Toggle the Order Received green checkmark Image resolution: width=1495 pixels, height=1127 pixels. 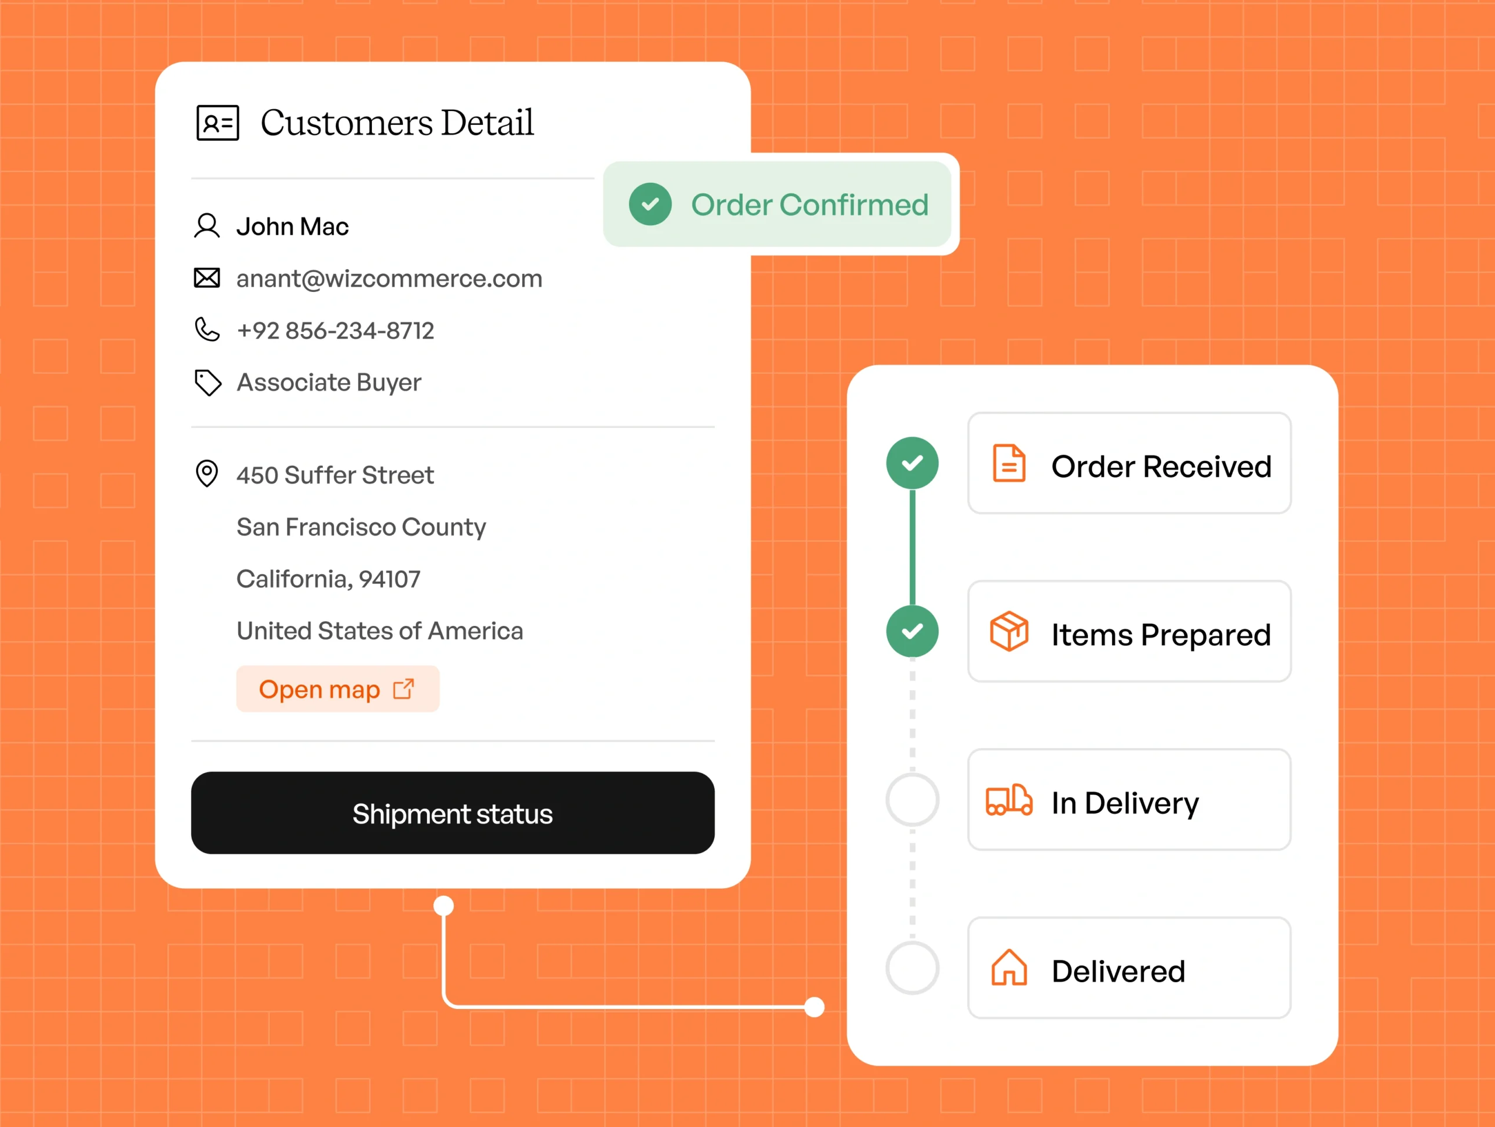click(912, 464)
